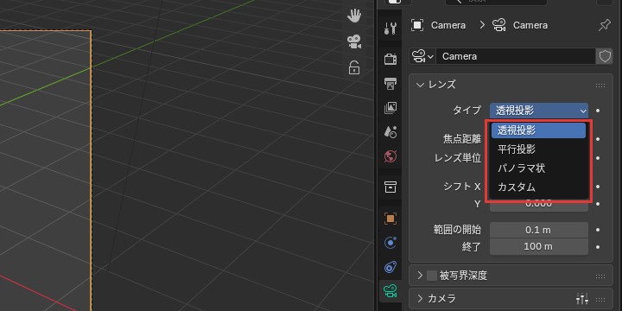Click the 終了 field showing 100 m
Screen dimensions: 622x311
pyautogui.click(x=539, y=247)
